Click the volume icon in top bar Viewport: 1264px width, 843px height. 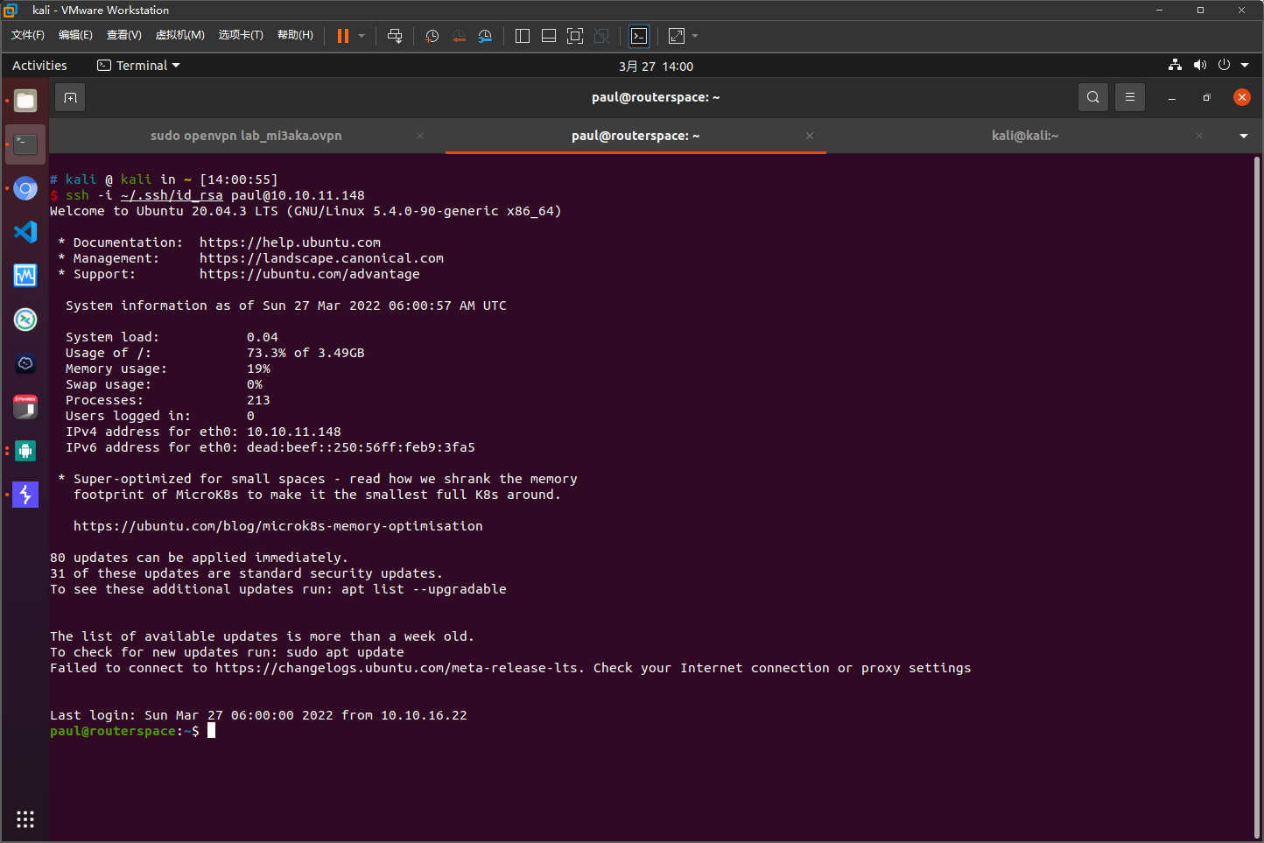coord(1199,65)
